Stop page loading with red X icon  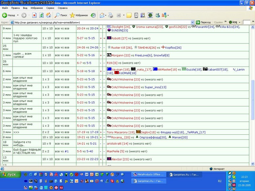tap(34, 15)
